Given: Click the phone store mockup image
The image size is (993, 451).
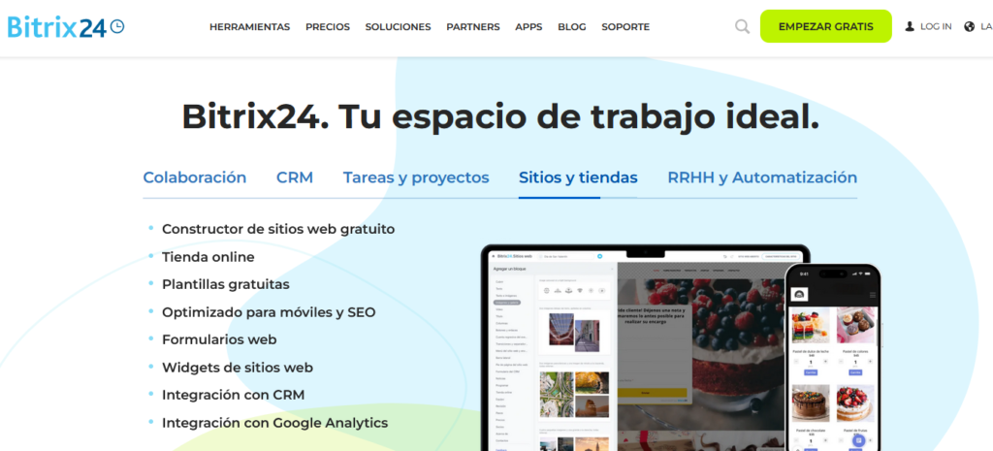Looking at the screenshot, I should [833, 358].
